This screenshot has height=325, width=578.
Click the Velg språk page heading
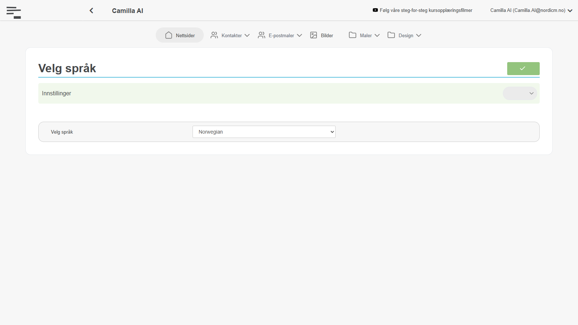67,68
